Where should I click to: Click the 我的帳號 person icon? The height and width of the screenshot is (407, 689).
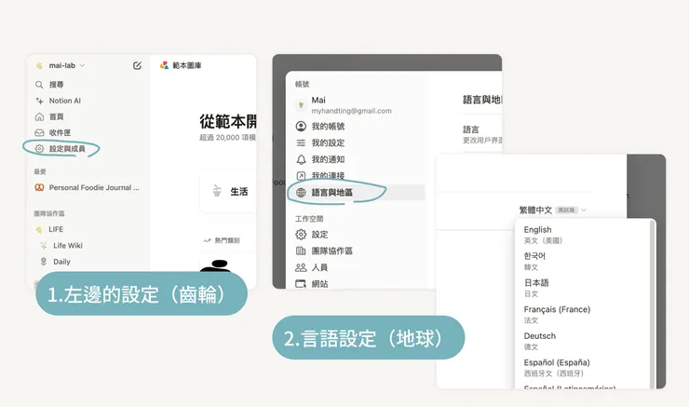[x=301, y=127]
